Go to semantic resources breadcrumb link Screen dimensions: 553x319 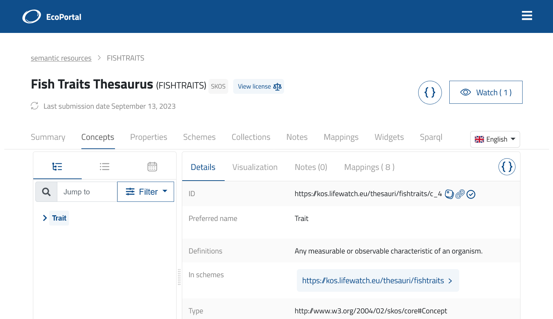pyautogui.click(x=61, y=58)
